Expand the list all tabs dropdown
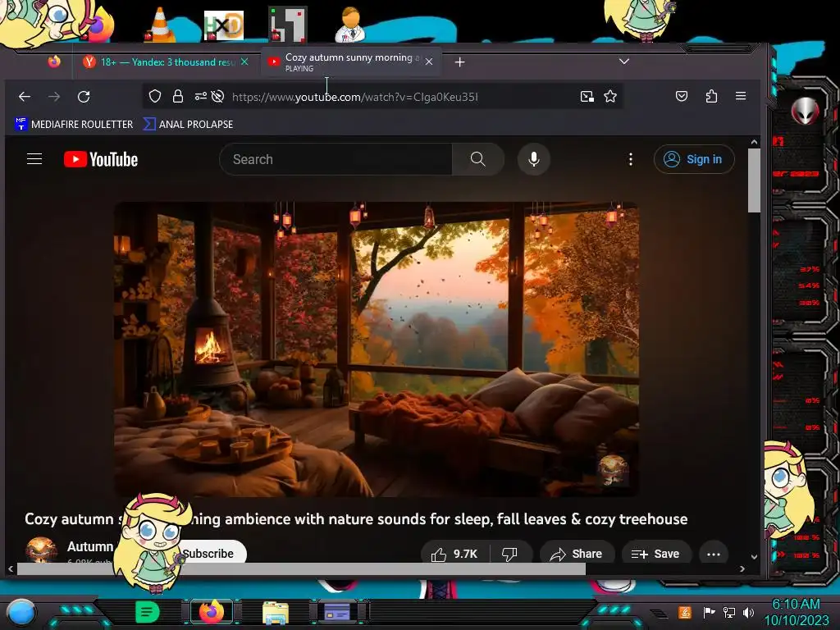Screen dimensions: 840x630 pos(624,61)
